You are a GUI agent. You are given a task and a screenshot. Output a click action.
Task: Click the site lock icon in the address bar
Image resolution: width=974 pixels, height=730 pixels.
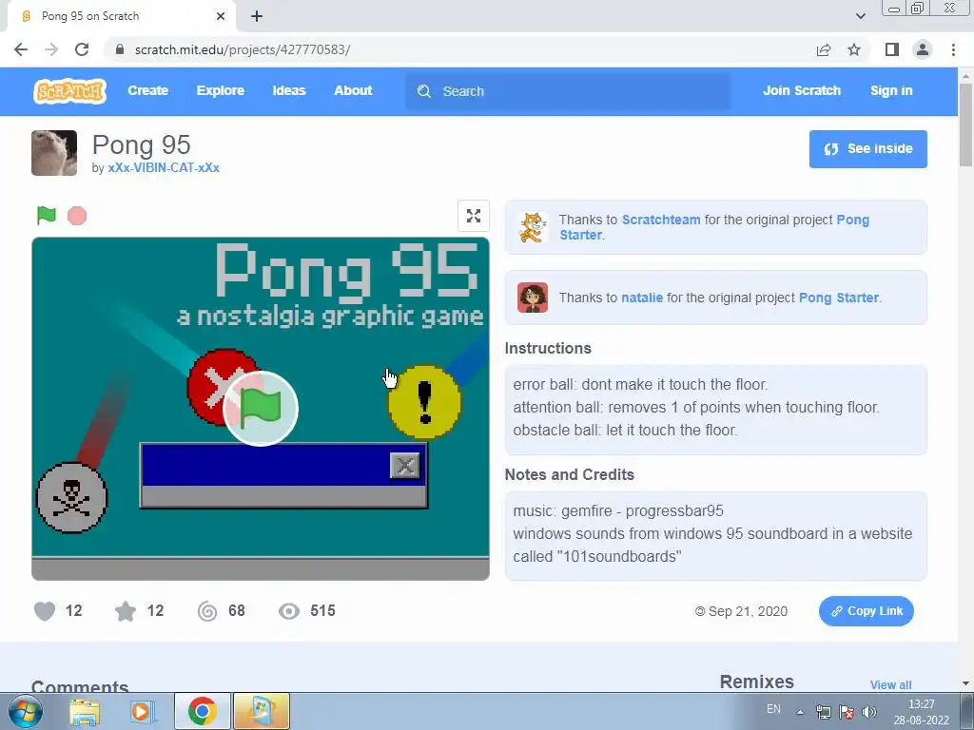[120, 49]
